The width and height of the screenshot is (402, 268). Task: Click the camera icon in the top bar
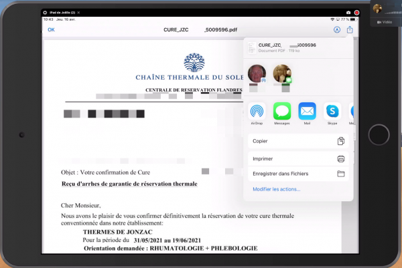tap(348, 12)
